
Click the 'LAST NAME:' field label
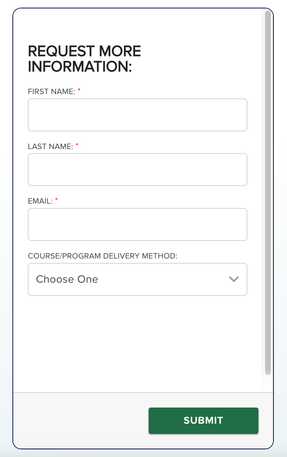point(51,146)
